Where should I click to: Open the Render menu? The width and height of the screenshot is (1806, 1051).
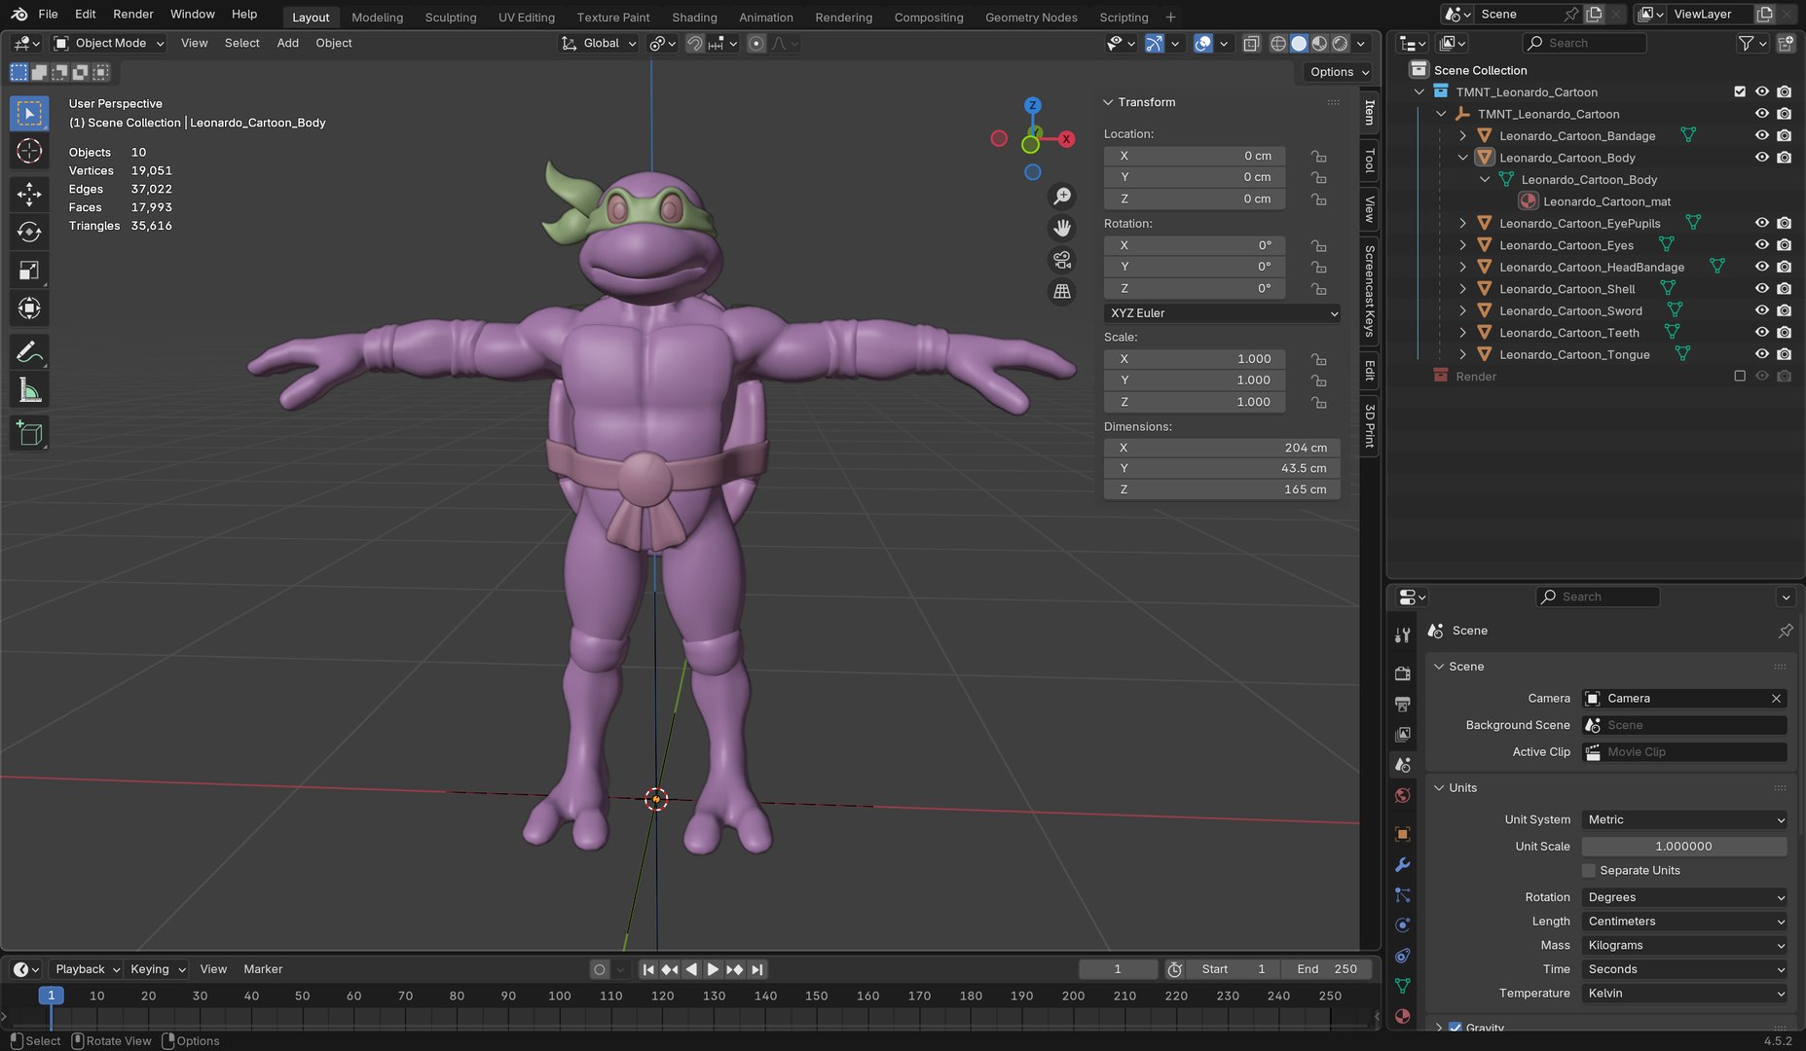point(133,14)
